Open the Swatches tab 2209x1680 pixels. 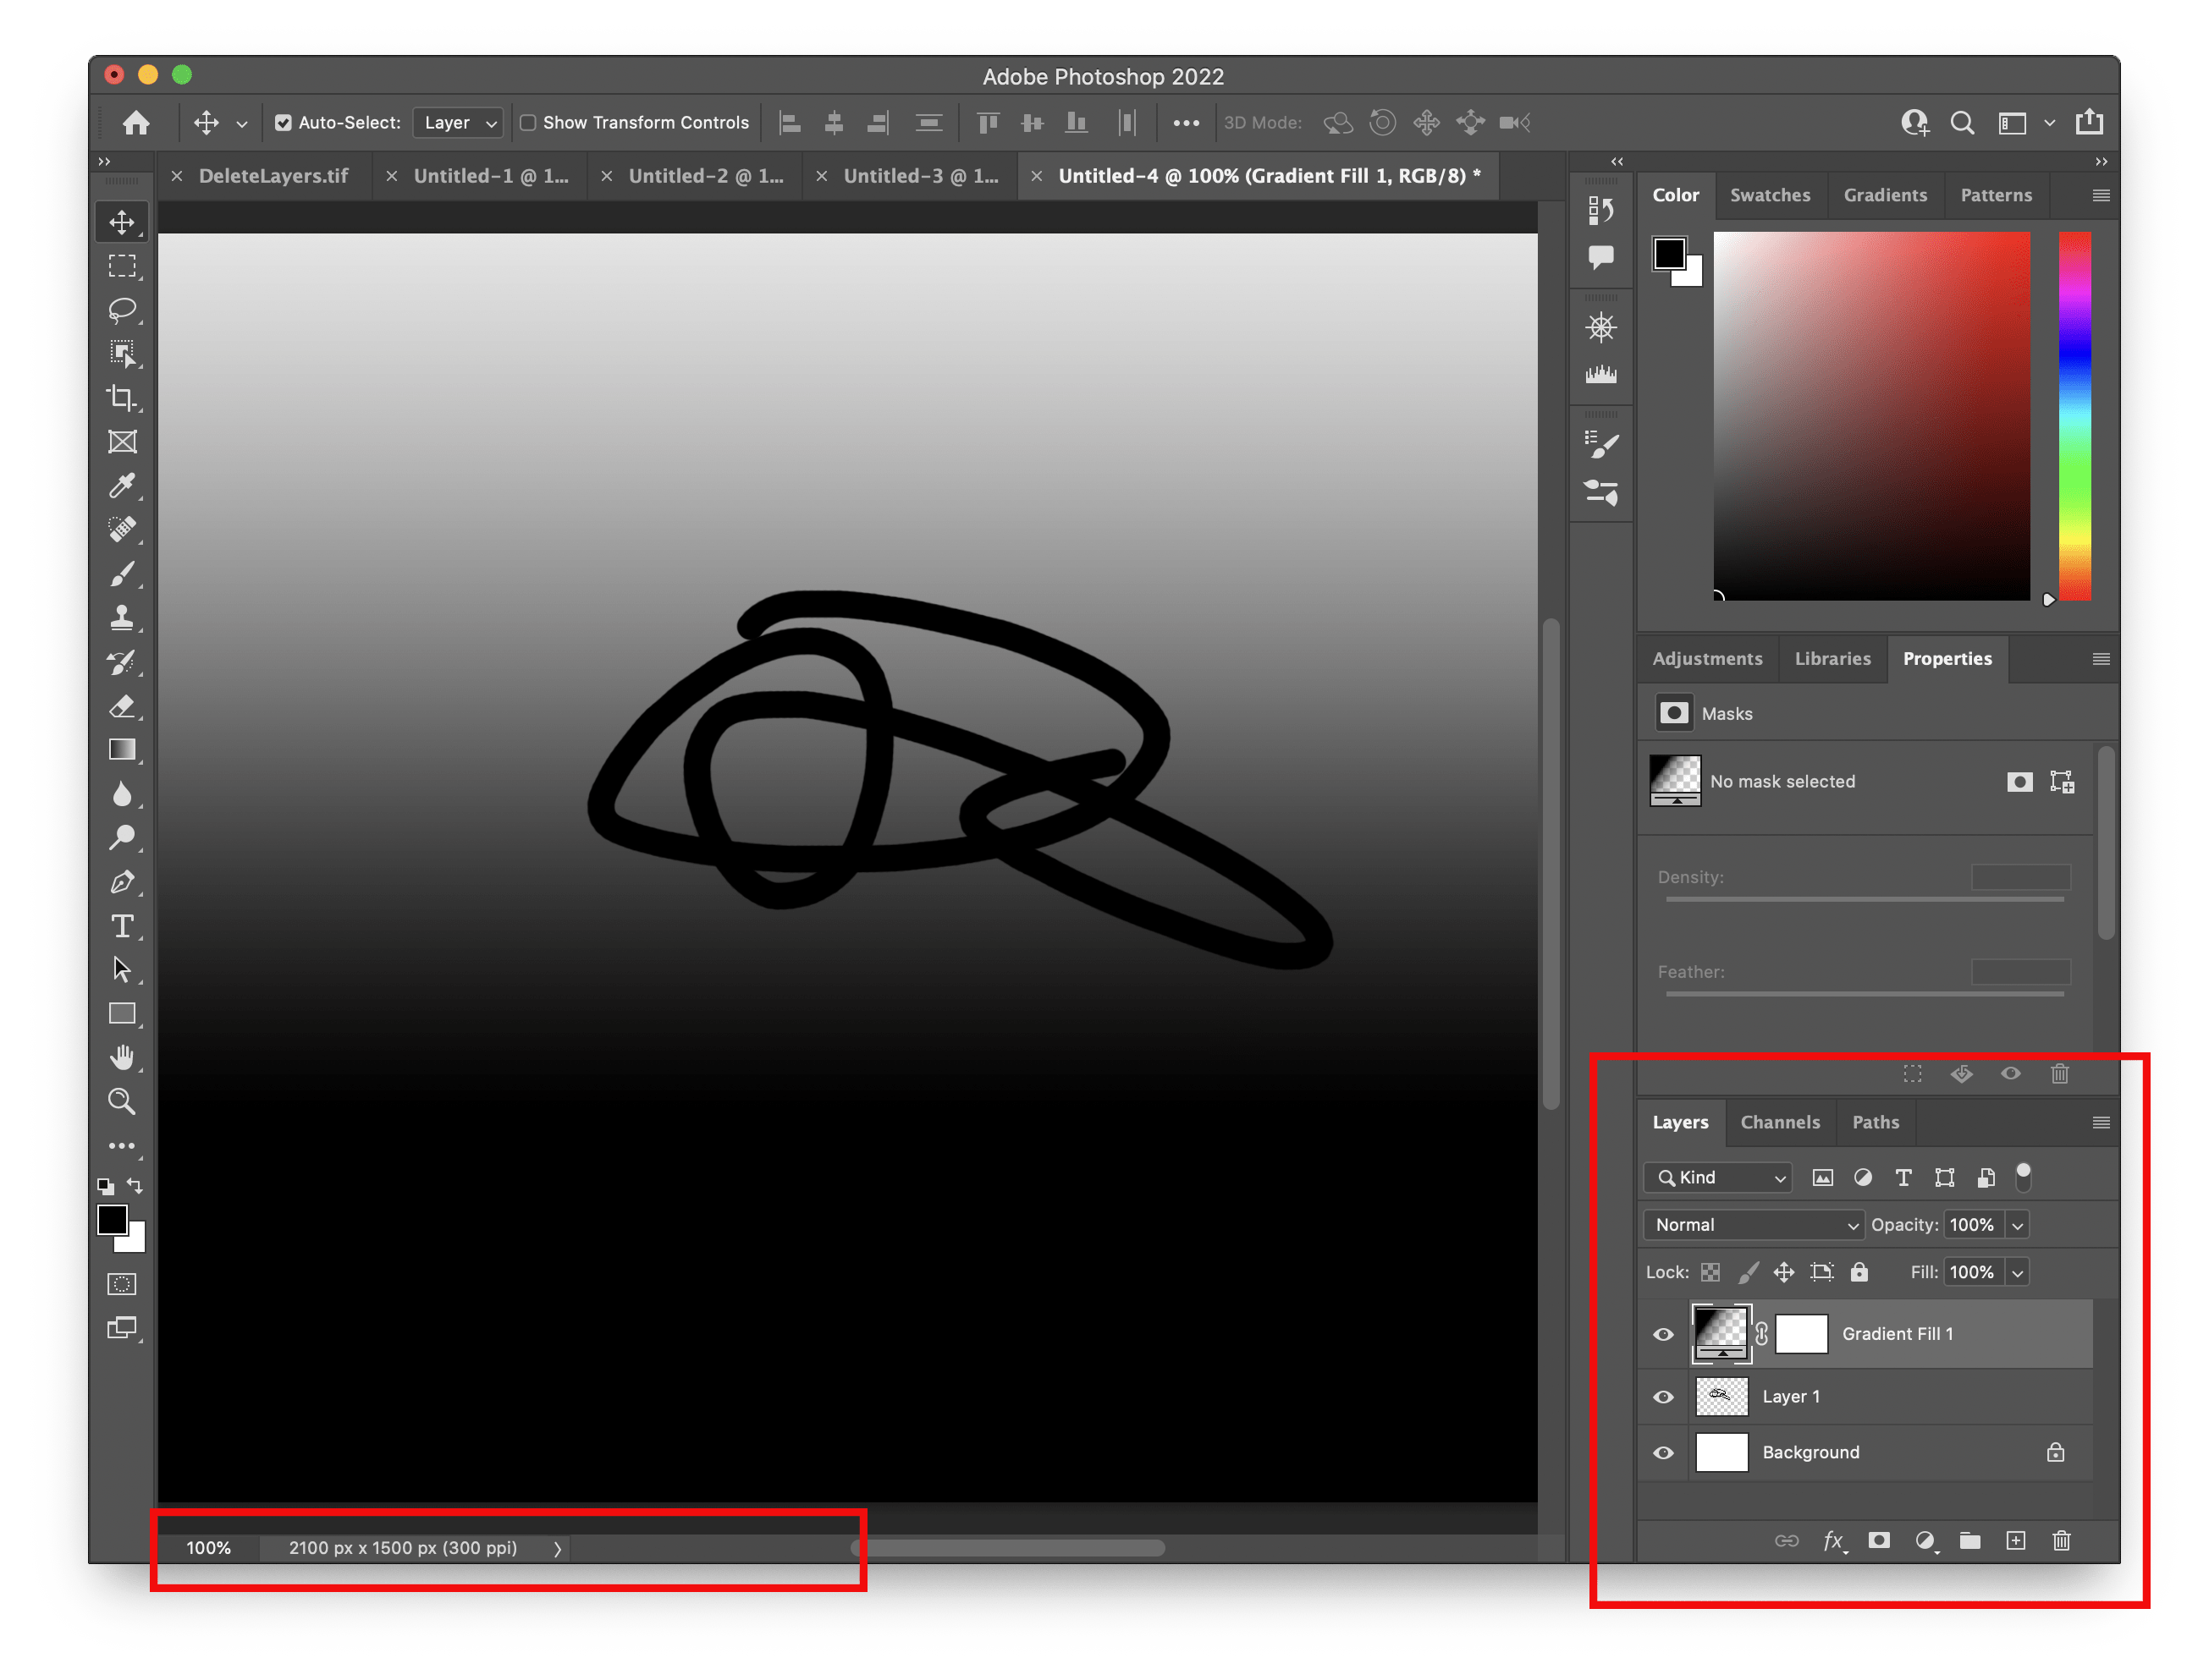1771,195
